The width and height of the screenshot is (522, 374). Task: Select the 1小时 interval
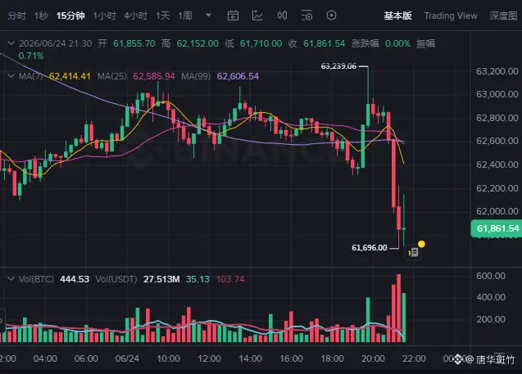tap(105, 16)
